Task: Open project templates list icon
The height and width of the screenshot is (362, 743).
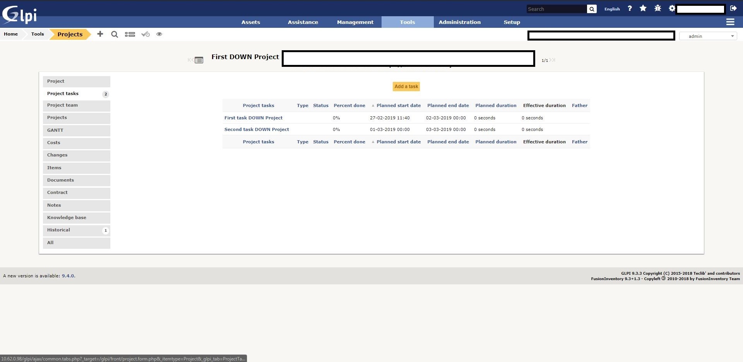Action: tap(130, 34)
